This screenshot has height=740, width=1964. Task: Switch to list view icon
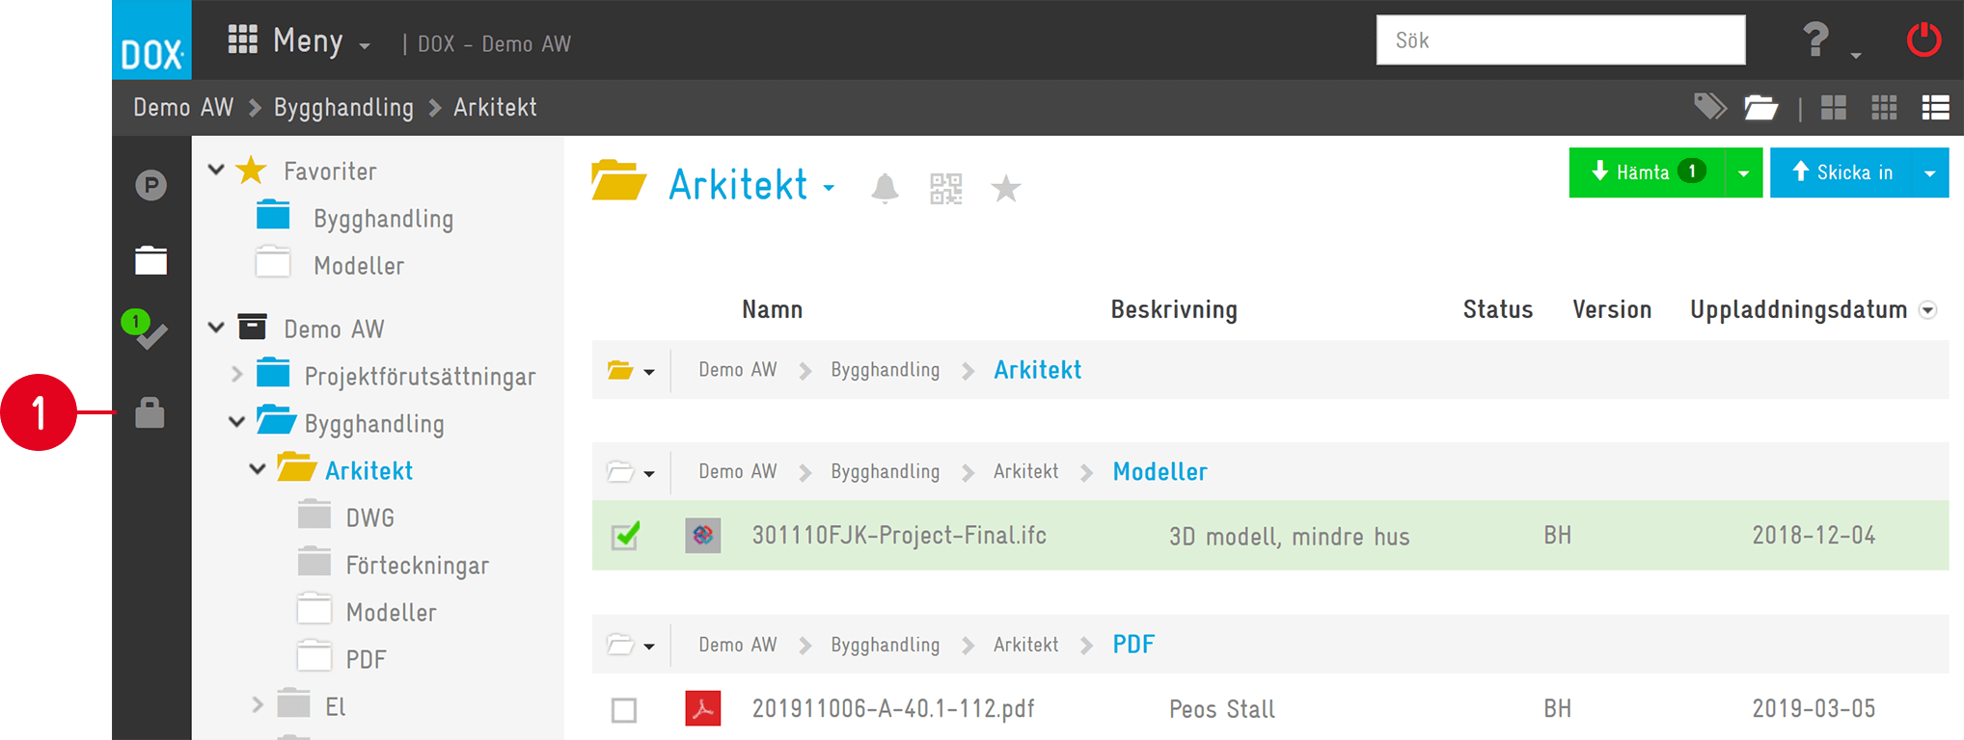coord(1935,107)
